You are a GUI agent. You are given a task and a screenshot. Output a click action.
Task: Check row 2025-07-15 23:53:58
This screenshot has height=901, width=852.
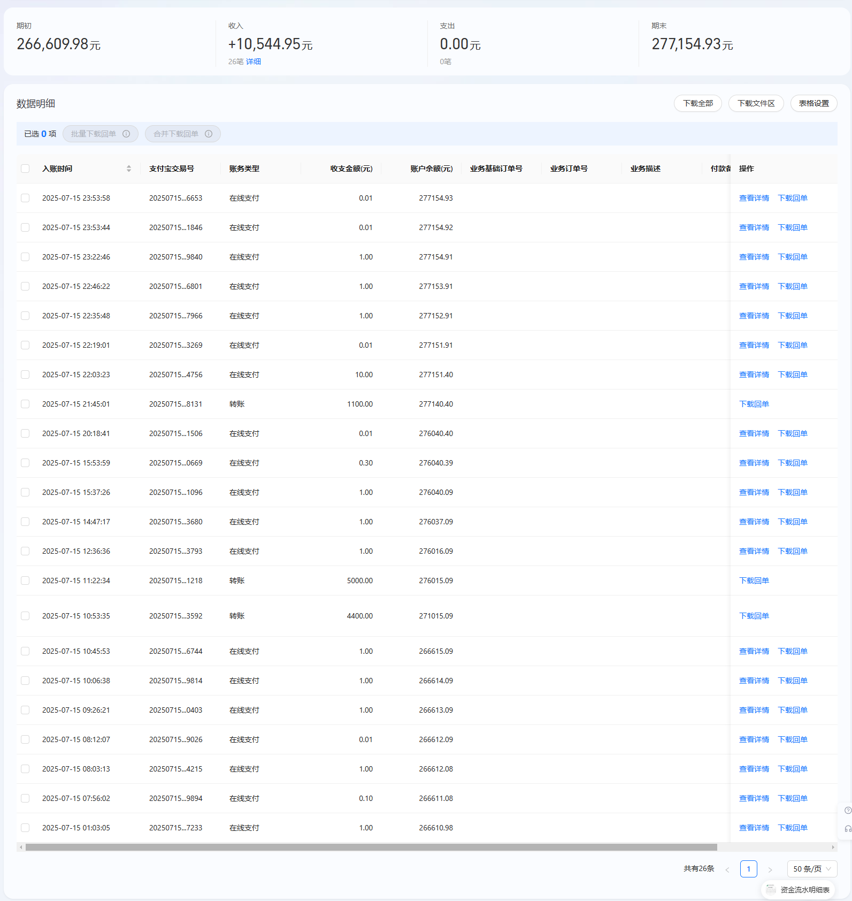tap(25, 198)
